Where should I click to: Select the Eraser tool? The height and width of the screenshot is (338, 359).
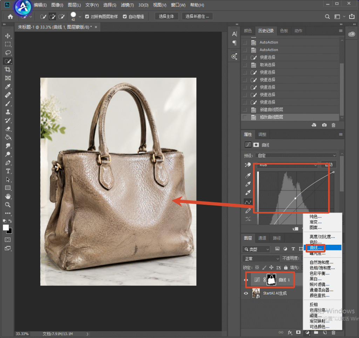pos(8,129)
